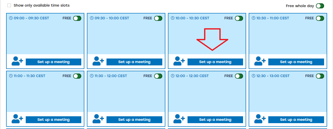The width and height of the screenshot is (333, 129).
Task: Click add-person icon in 11:00 - 11:30 slot
Action: (x=17, y=119)
